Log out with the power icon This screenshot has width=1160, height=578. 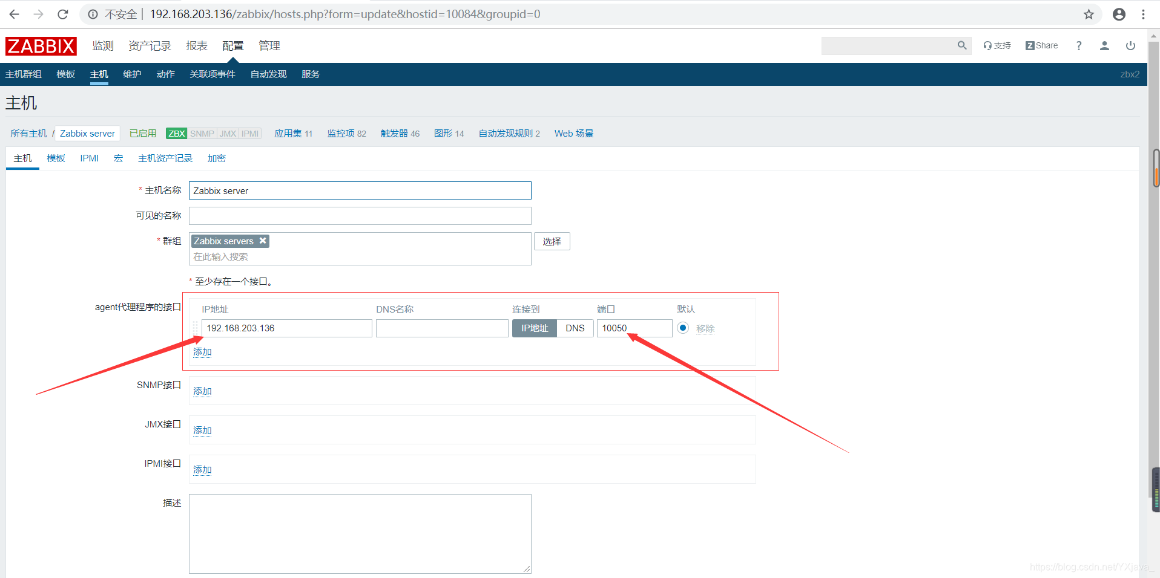click(x=1130, y=45)
